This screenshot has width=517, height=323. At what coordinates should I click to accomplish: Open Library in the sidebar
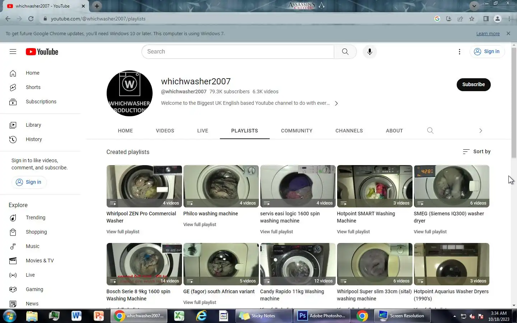[40, 125]
